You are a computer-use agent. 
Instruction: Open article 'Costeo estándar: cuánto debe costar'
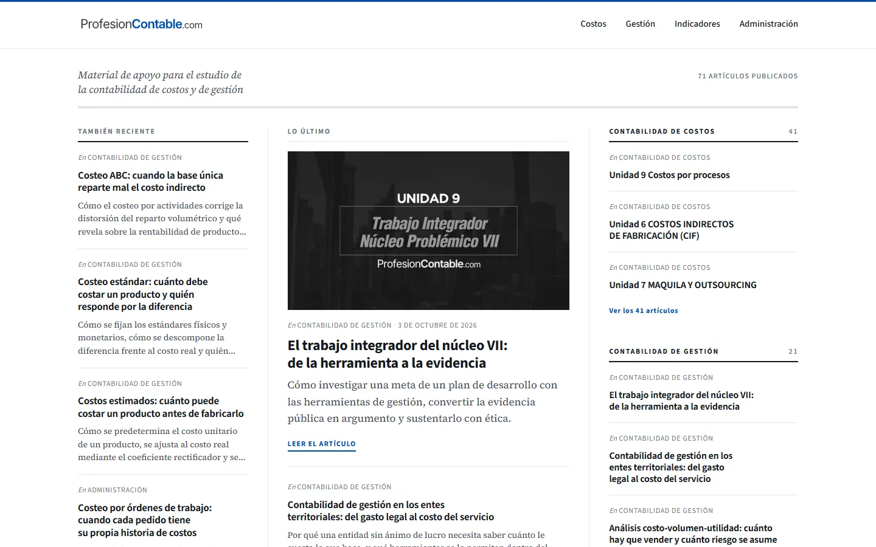(143, 294)
